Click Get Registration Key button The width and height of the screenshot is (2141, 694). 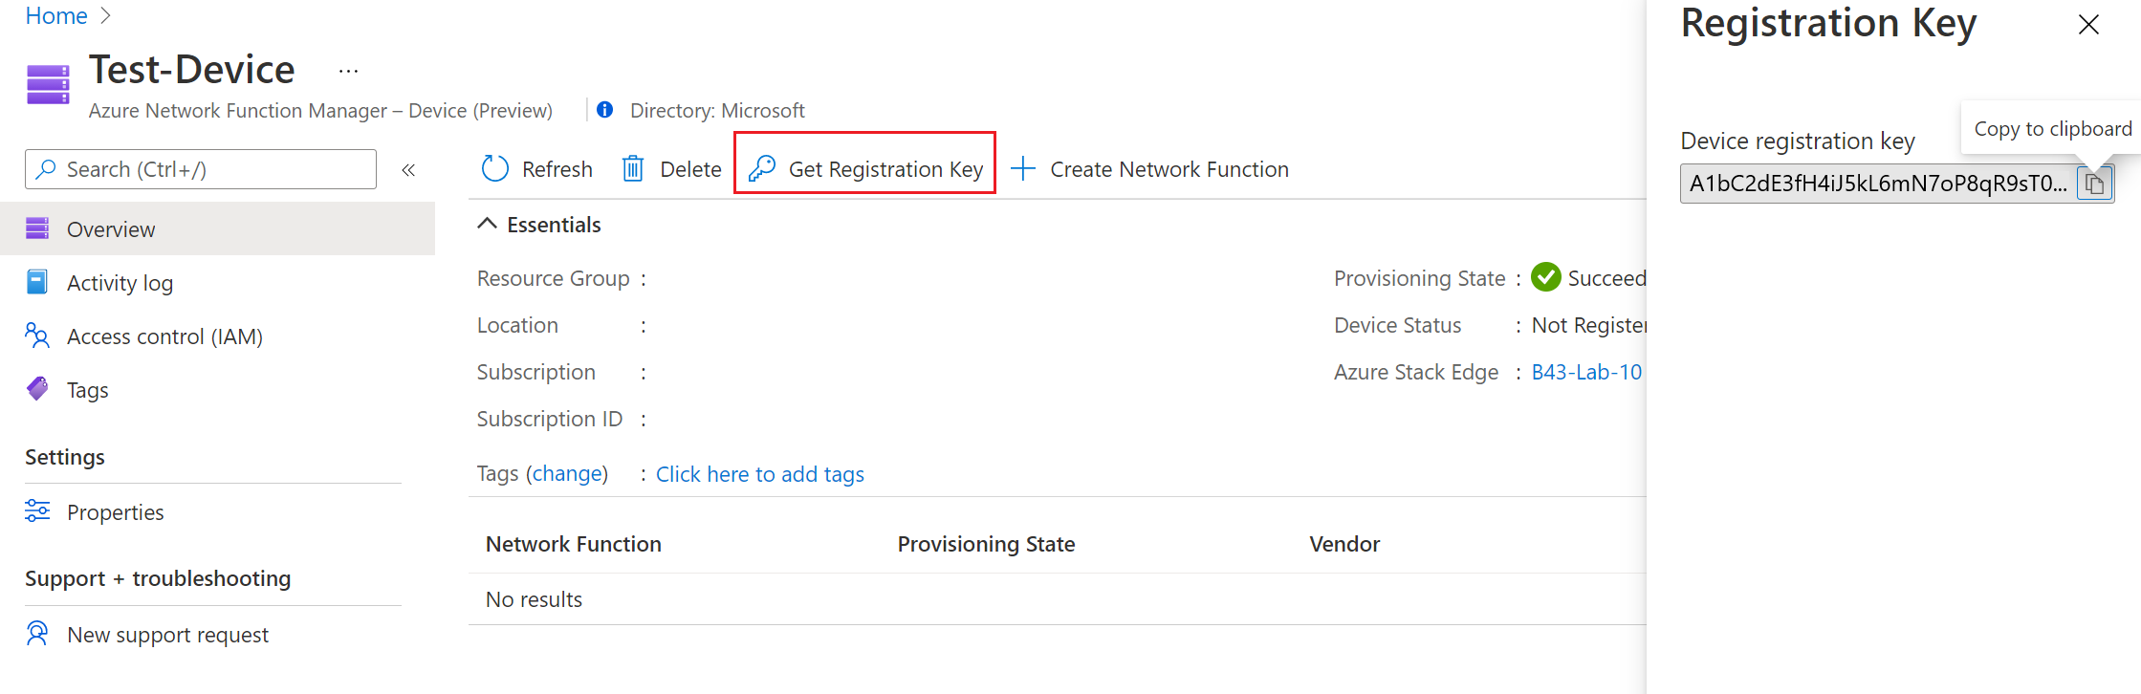coord(865,169)
